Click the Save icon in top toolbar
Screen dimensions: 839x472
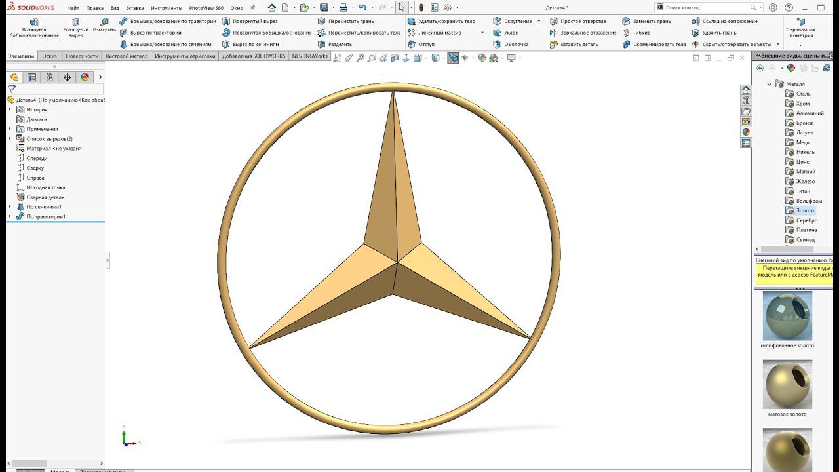[324, 8]
